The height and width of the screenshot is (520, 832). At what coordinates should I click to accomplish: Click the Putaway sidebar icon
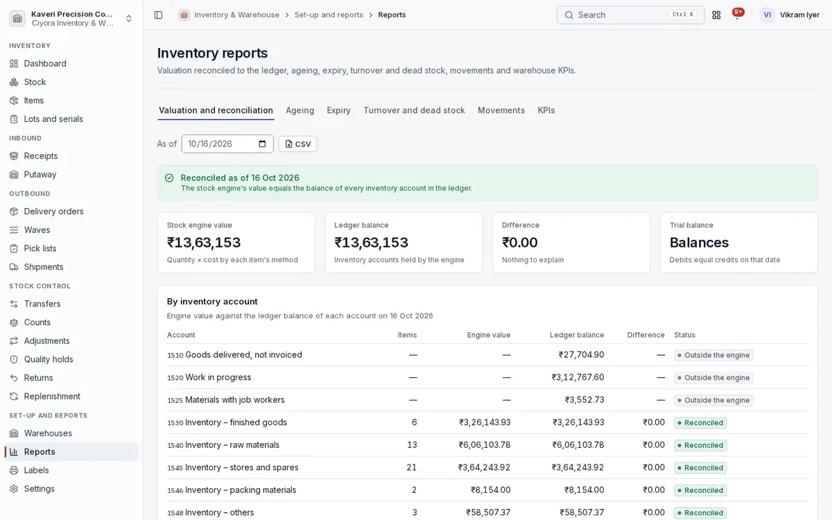(14, 175)
